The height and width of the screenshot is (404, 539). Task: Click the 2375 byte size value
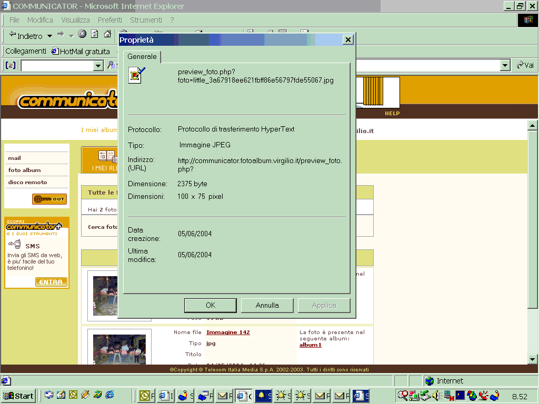tap(192, 184)
